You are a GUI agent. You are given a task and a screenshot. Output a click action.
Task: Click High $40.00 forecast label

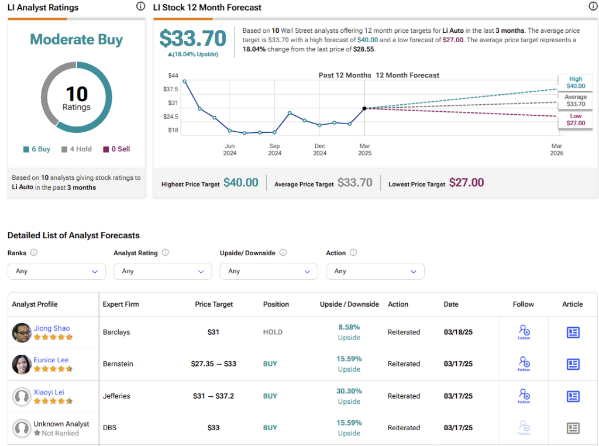pyautogui.click(x=576, y=82)
